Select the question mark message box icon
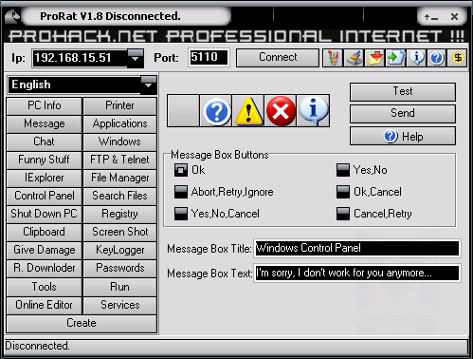This screenshot has height=359, width=473. pos(216,110)
